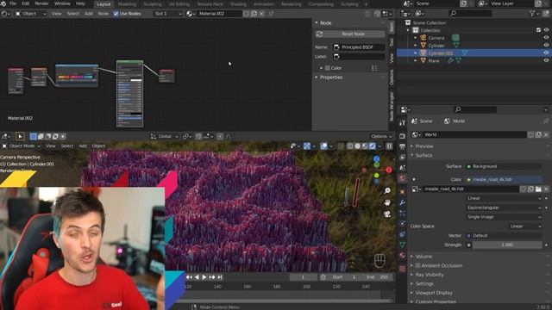Hide Camera with its eye icon
The image size is (552, 310).
[546, 38]
